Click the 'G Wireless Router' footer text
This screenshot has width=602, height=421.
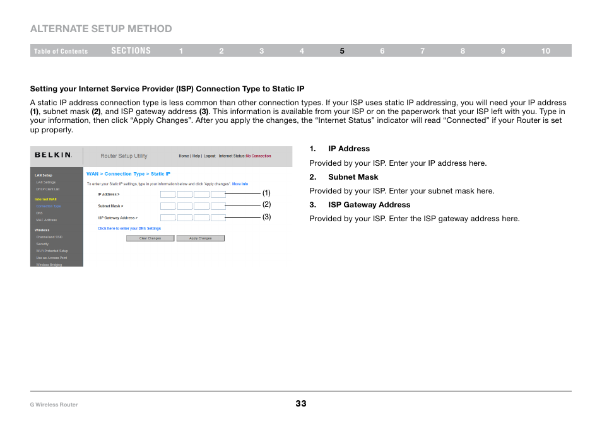point(54,405)
